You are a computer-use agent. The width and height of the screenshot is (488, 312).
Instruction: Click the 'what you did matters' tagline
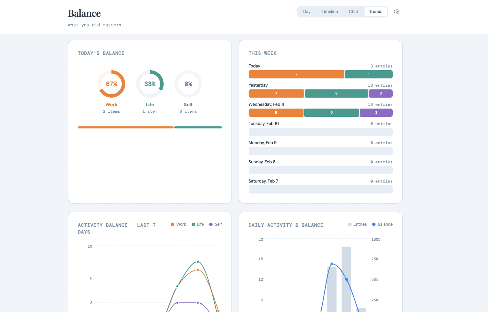point(95,25)
